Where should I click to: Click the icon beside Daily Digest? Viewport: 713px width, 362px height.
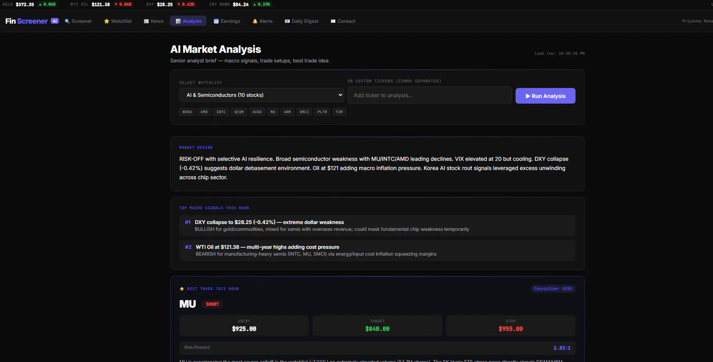pos(287,21)
